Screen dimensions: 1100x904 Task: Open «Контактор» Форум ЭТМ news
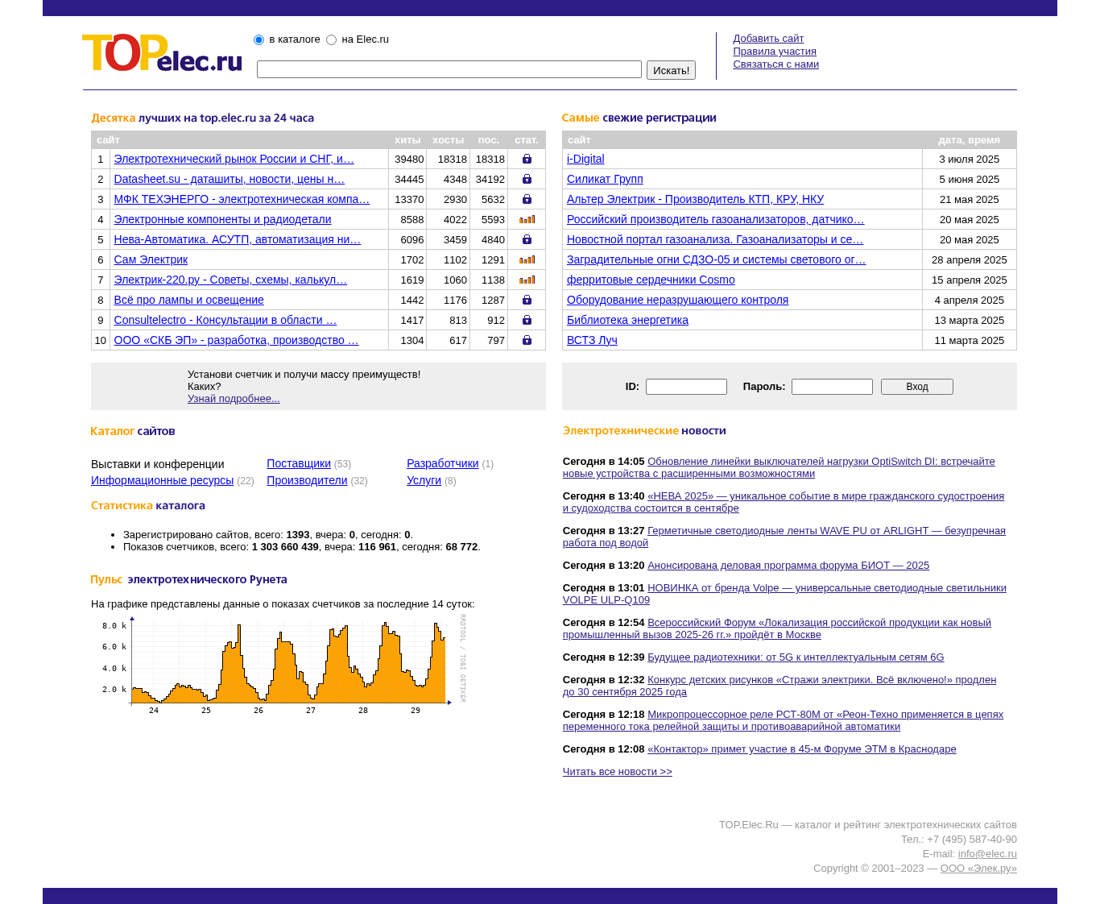click(801, 749)
